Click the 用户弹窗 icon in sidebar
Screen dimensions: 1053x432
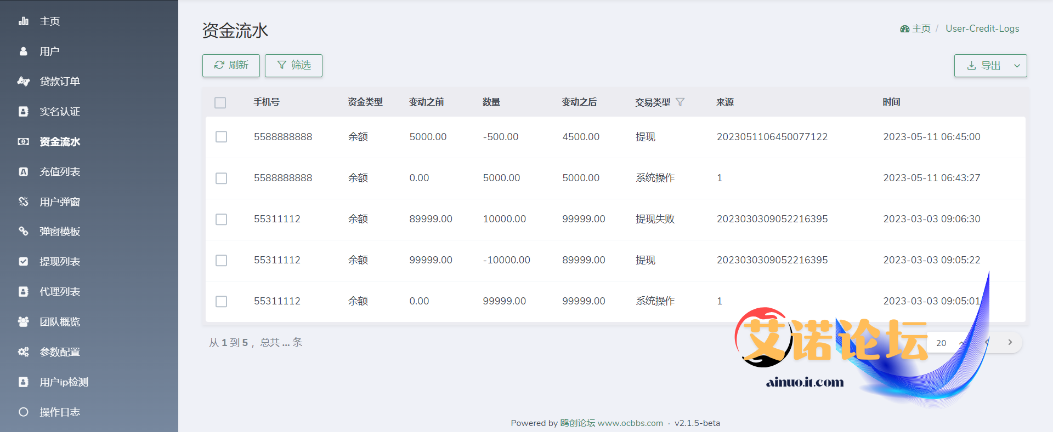point(24,202)
